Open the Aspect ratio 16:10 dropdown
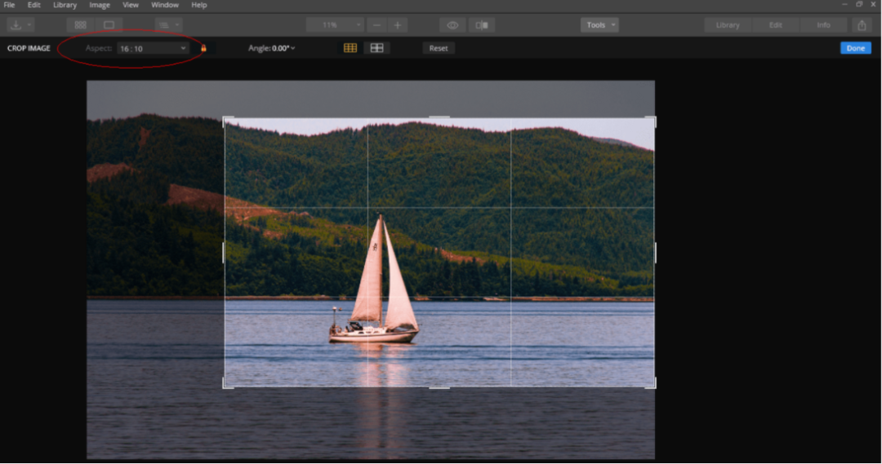882x464 pixels. point(153,48)
